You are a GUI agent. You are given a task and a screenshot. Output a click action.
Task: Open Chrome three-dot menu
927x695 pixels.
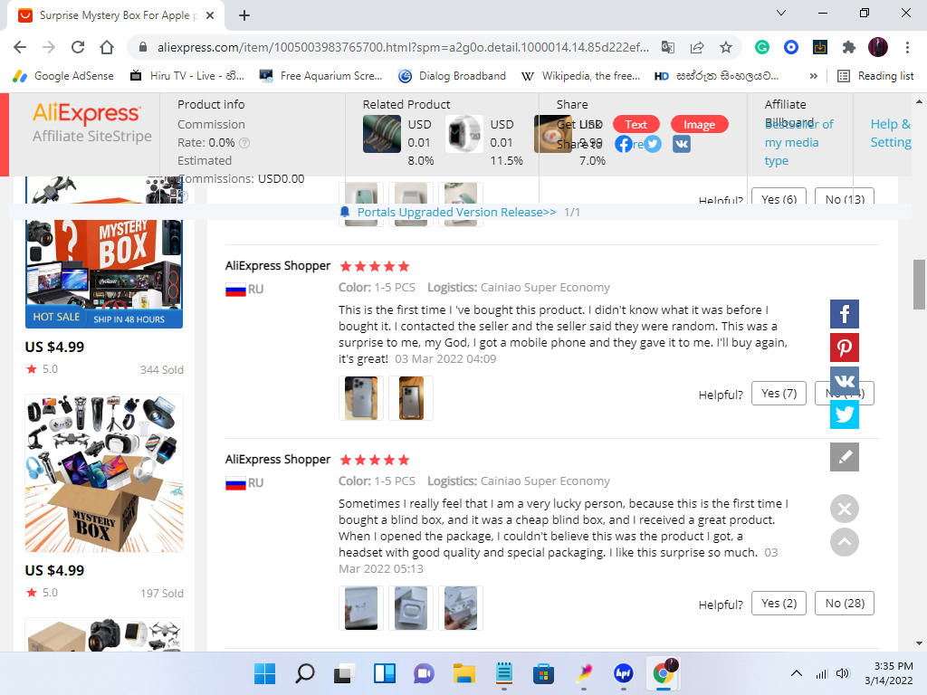pos(907,47)
